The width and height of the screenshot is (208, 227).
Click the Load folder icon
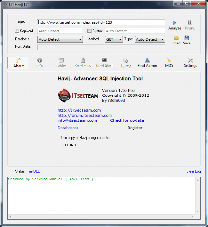176,38
